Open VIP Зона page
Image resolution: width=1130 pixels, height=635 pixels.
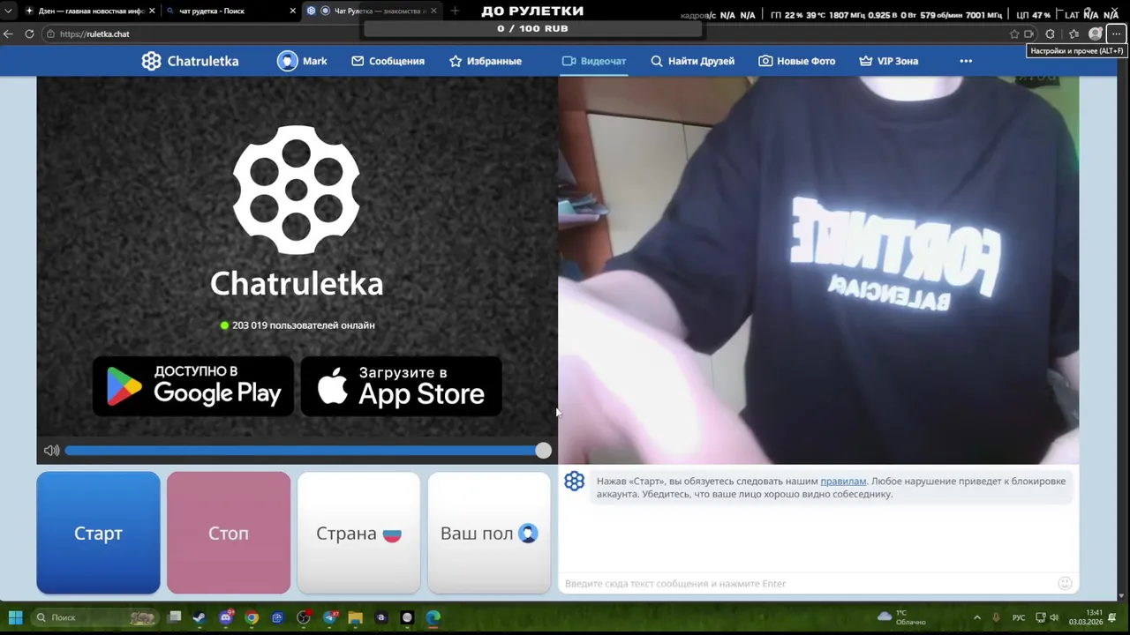point(889,61)
